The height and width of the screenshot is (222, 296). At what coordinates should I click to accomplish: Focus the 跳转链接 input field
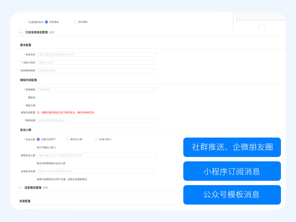tap(97, 121)
